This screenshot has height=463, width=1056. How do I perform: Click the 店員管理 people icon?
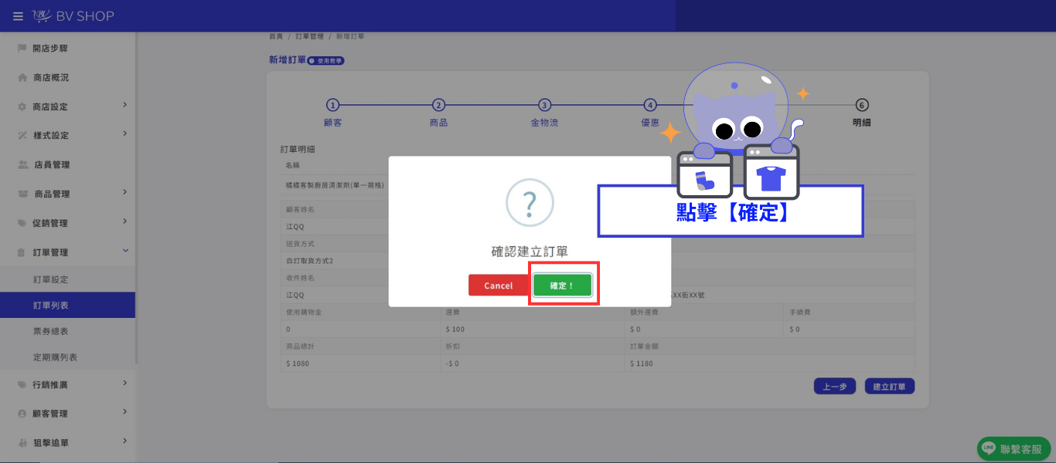click(x=22, y=165)
